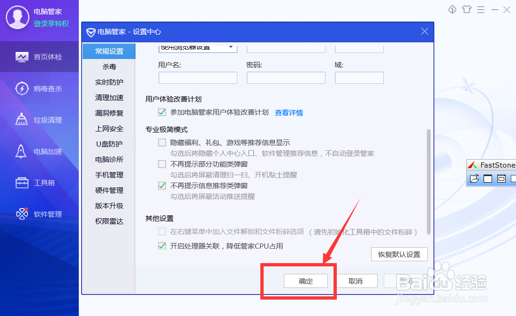The height and width of the screenshot is (316, 516).
Task: Uncheck 不再提示信息推荐类弹窗 checkbox
Action: [162, 185]
